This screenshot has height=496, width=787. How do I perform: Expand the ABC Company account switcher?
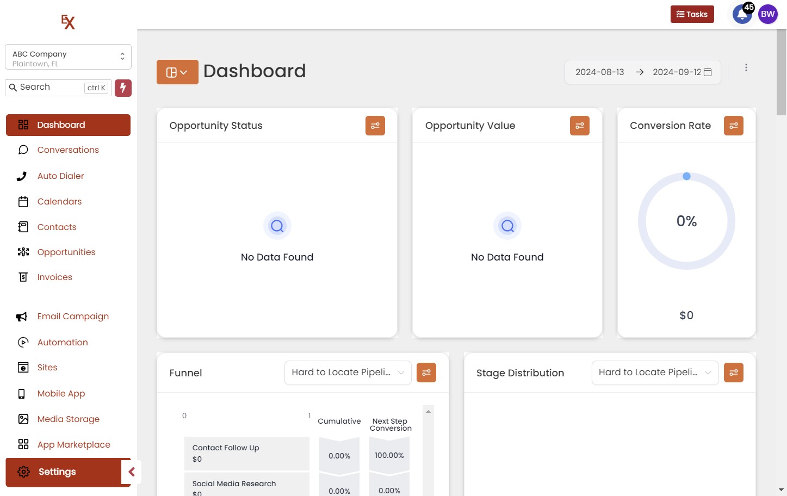point(68,57)
